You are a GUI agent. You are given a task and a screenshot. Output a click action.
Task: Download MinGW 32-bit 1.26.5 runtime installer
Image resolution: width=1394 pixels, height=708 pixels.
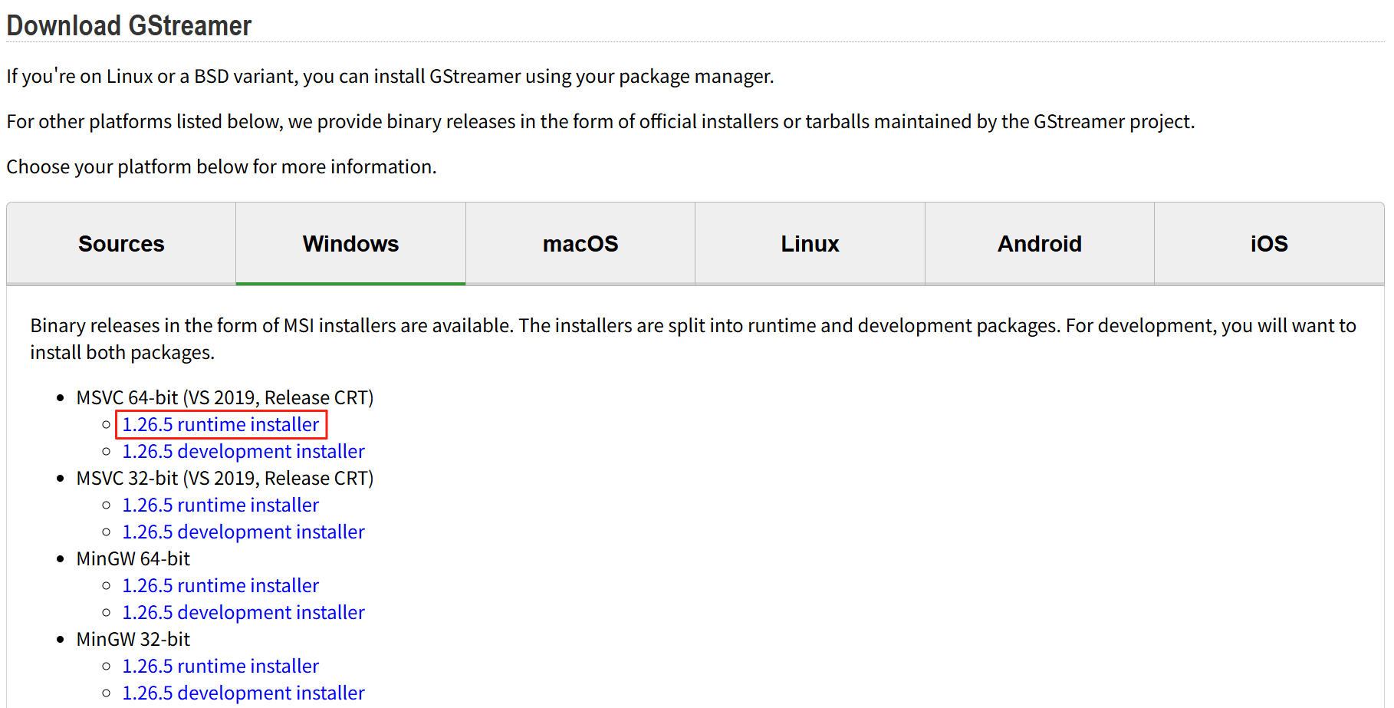[x=221, y=666]
